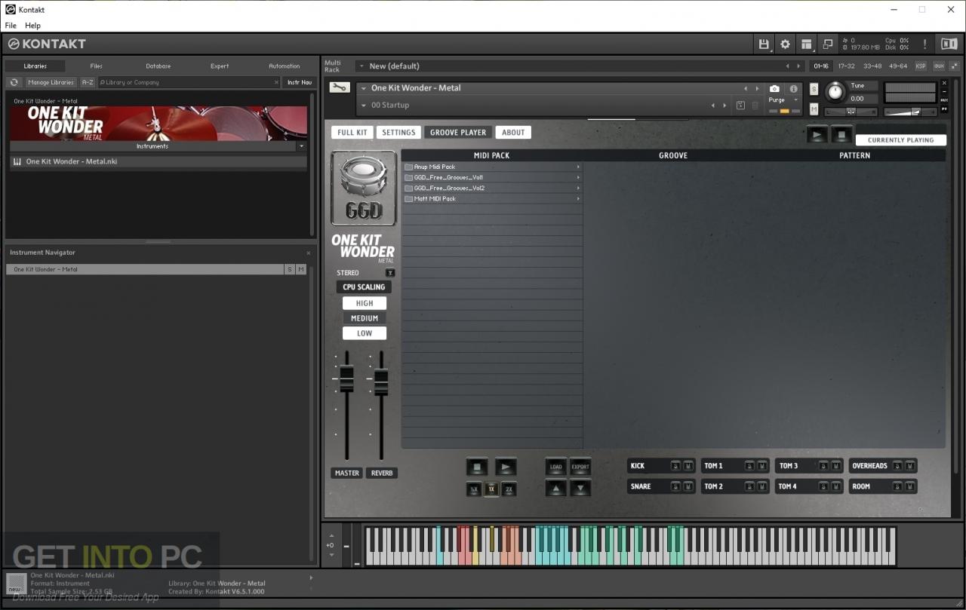This screenshot has width=966, height=610.
Task: Click the top right preview play button
Action: coord(817,135)
